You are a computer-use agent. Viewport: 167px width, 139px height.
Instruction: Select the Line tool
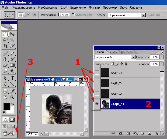[x=12, y=84]
